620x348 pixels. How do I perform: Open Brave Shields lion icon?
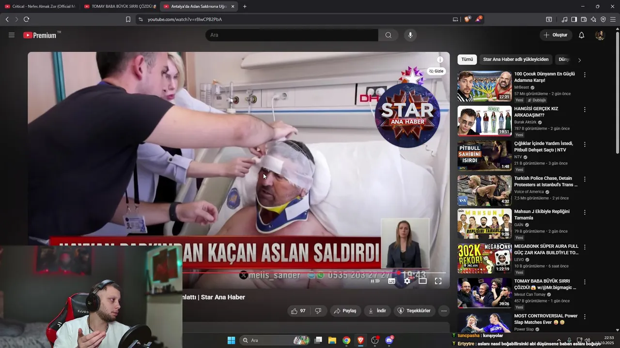click(467, 19)
